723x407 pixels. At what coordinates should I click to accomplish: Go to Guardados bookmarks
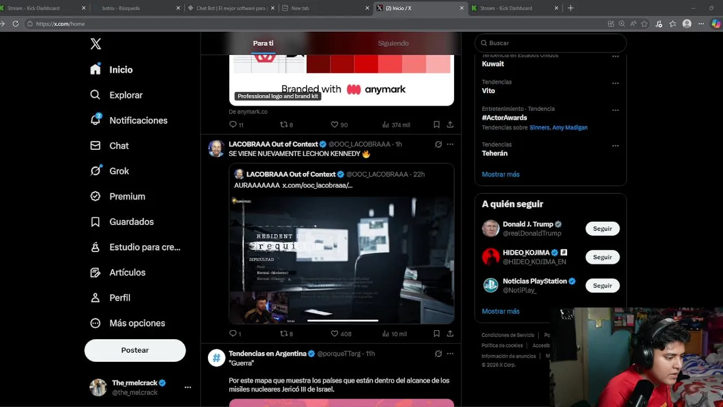tap(121, 222)
